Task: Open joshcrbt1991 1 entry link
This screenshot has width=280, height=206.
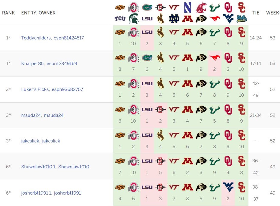Action: 36,193
